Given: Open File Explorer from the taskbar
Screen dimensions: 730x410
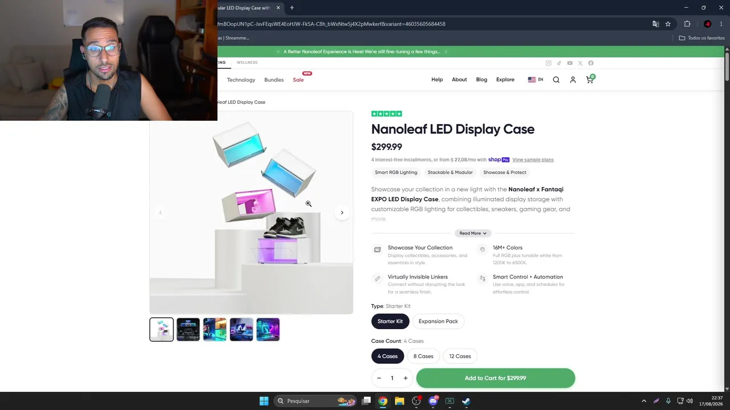Looking at the screenshot, I should tap(399, 401).
